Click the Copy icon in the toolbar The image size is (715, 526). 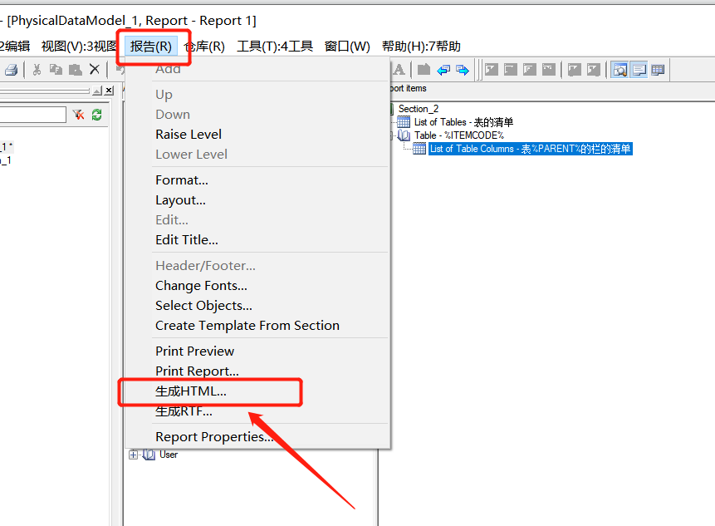[56, 69]
